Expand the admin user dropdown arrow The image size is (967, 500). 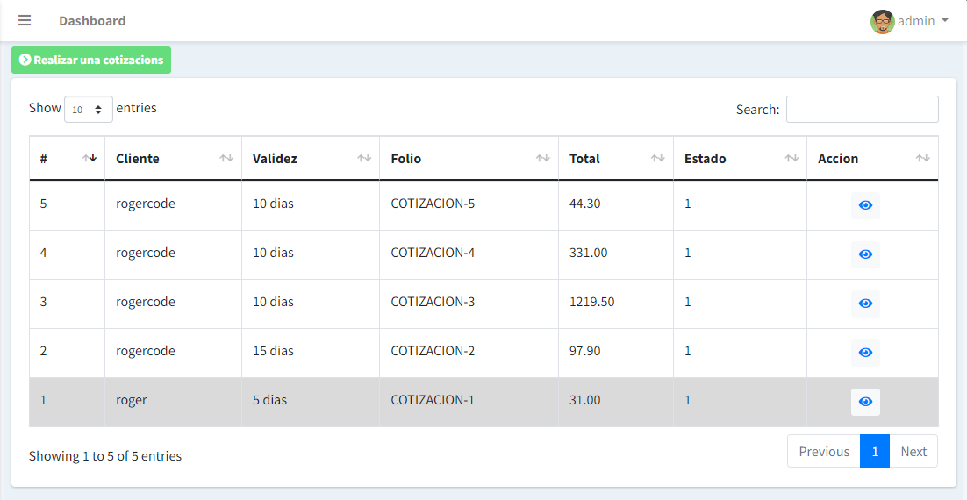coord(945,21)
